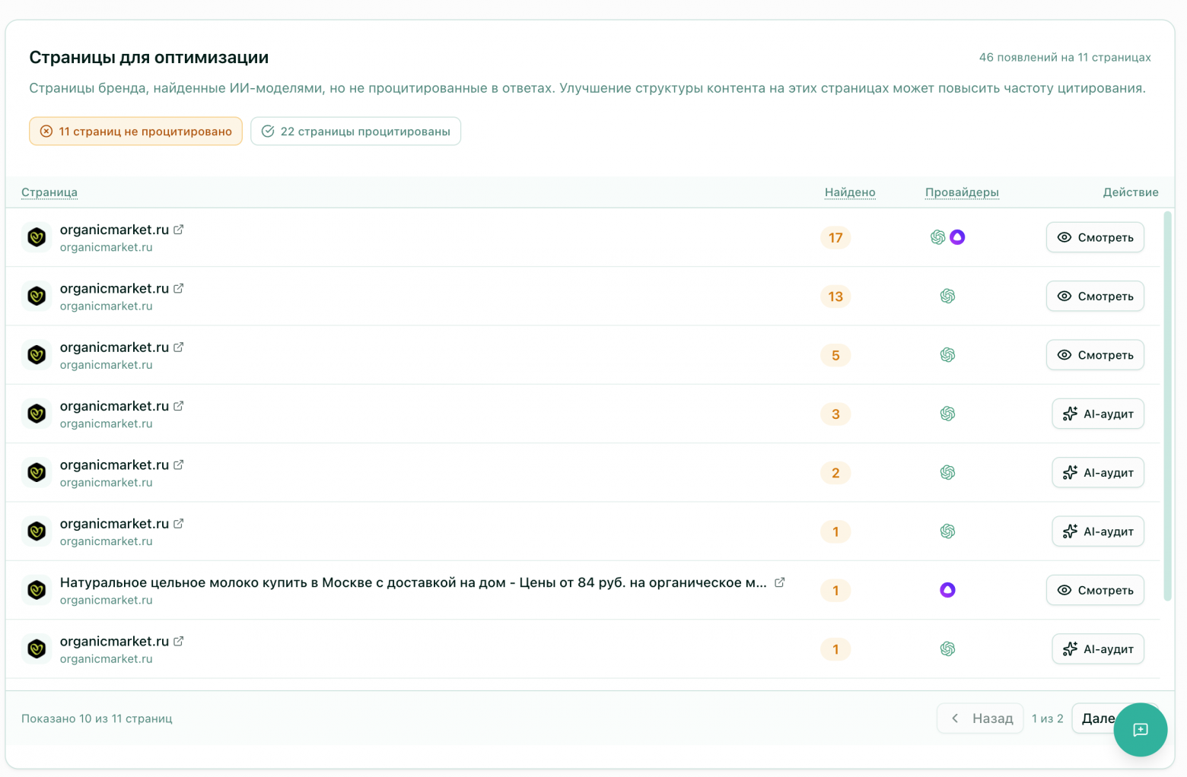The image size is (1187, 777).
Task: Select the '11 страниц не процитировано' filter
Action: (135, 132)
